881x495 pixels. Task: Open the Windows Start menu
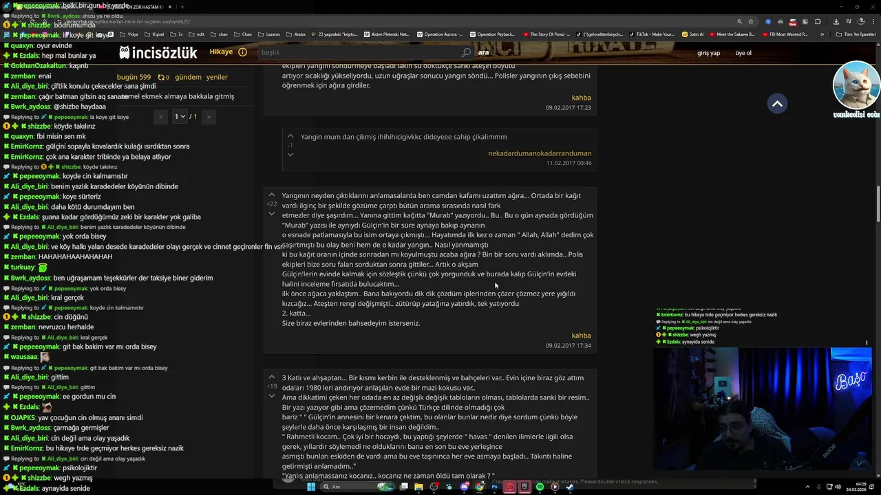(311, 487)
